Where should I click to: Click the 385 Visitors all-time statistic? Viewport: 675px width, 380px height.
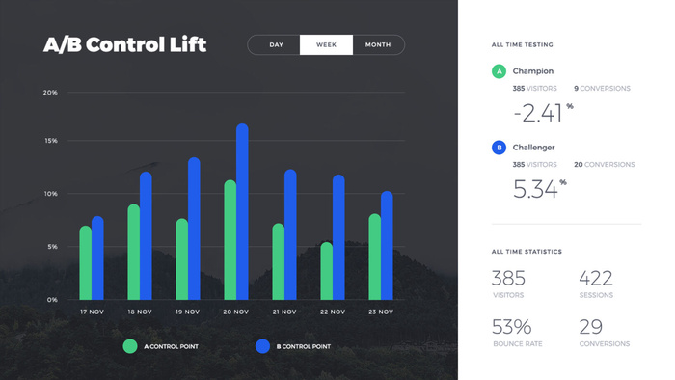click(x=508, y=284)
